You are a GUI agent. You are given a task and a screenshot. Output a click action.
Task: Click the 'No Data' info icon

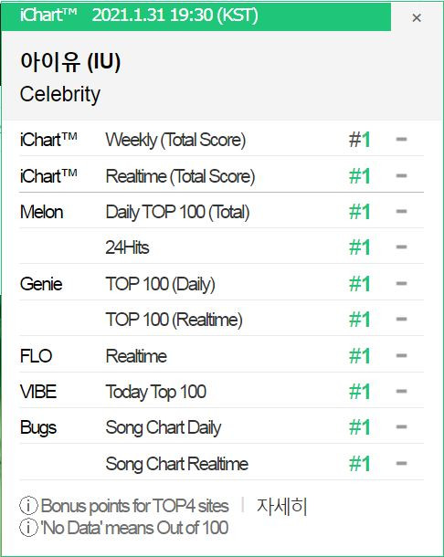[28, 528]
